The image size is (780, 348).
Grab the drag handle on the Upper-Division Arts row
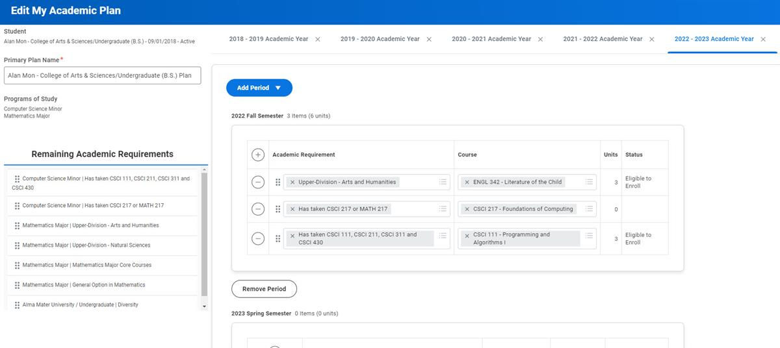click(x=278, y=182)
